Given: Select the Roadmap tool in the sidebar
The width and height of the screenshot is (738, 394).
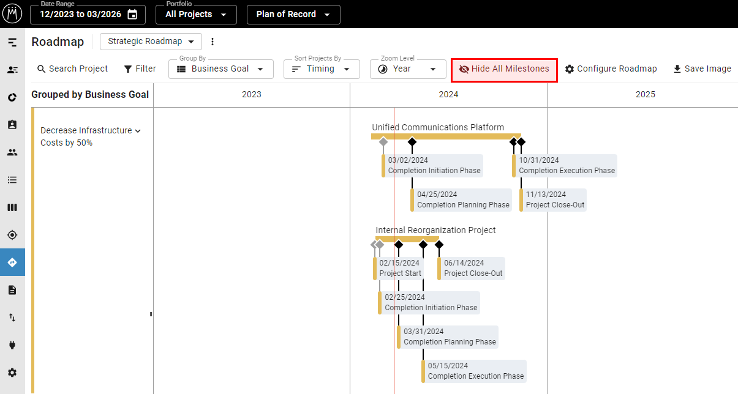Looking at the screenshot, I should tap(12, 262).
